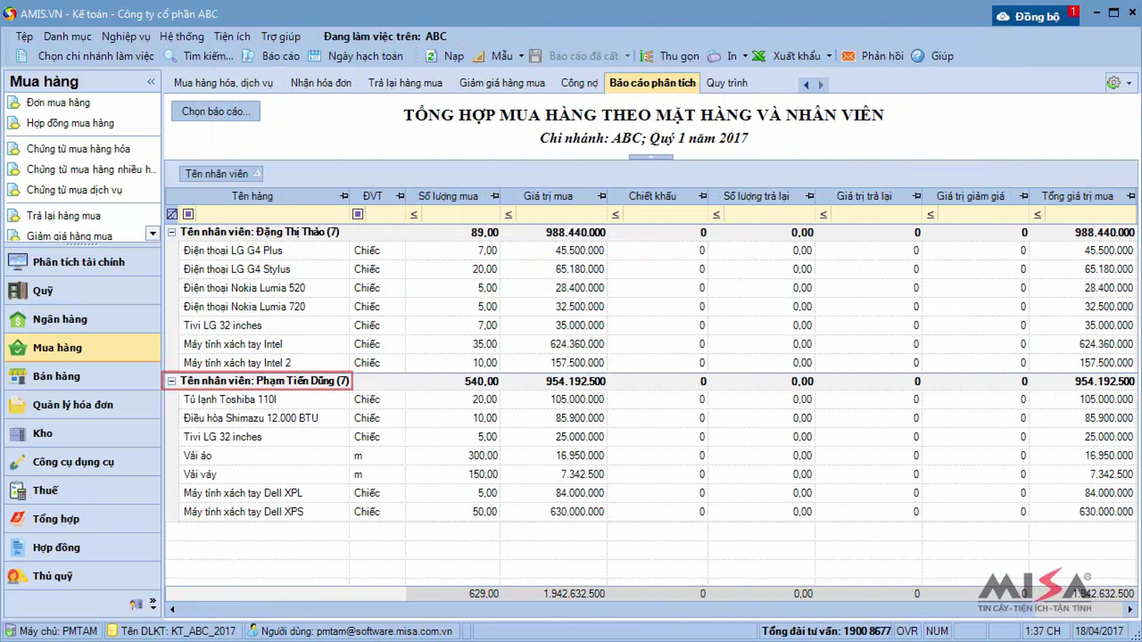Collapse the Đặng Thị Thảo employee group

[x=172, y=232]
